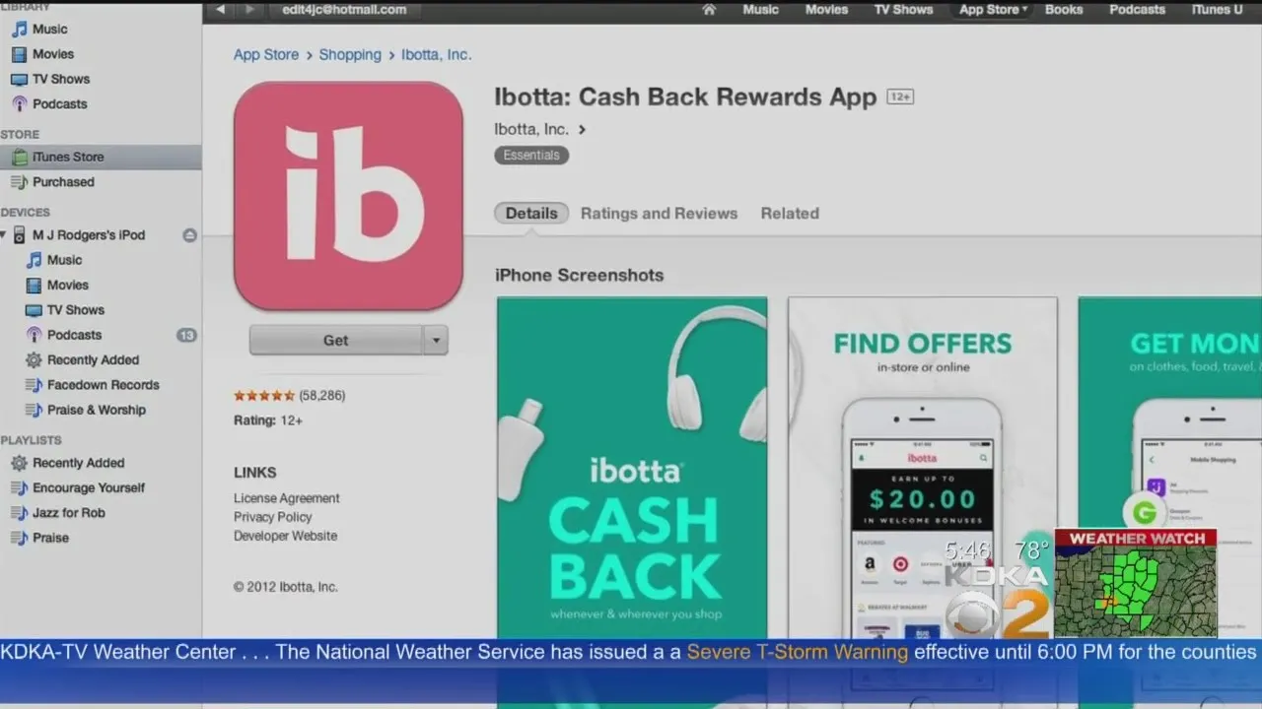Open the App Store dropdown in top bar
The width and height of the screenshot is (1262, 709).
coord(993,10)
